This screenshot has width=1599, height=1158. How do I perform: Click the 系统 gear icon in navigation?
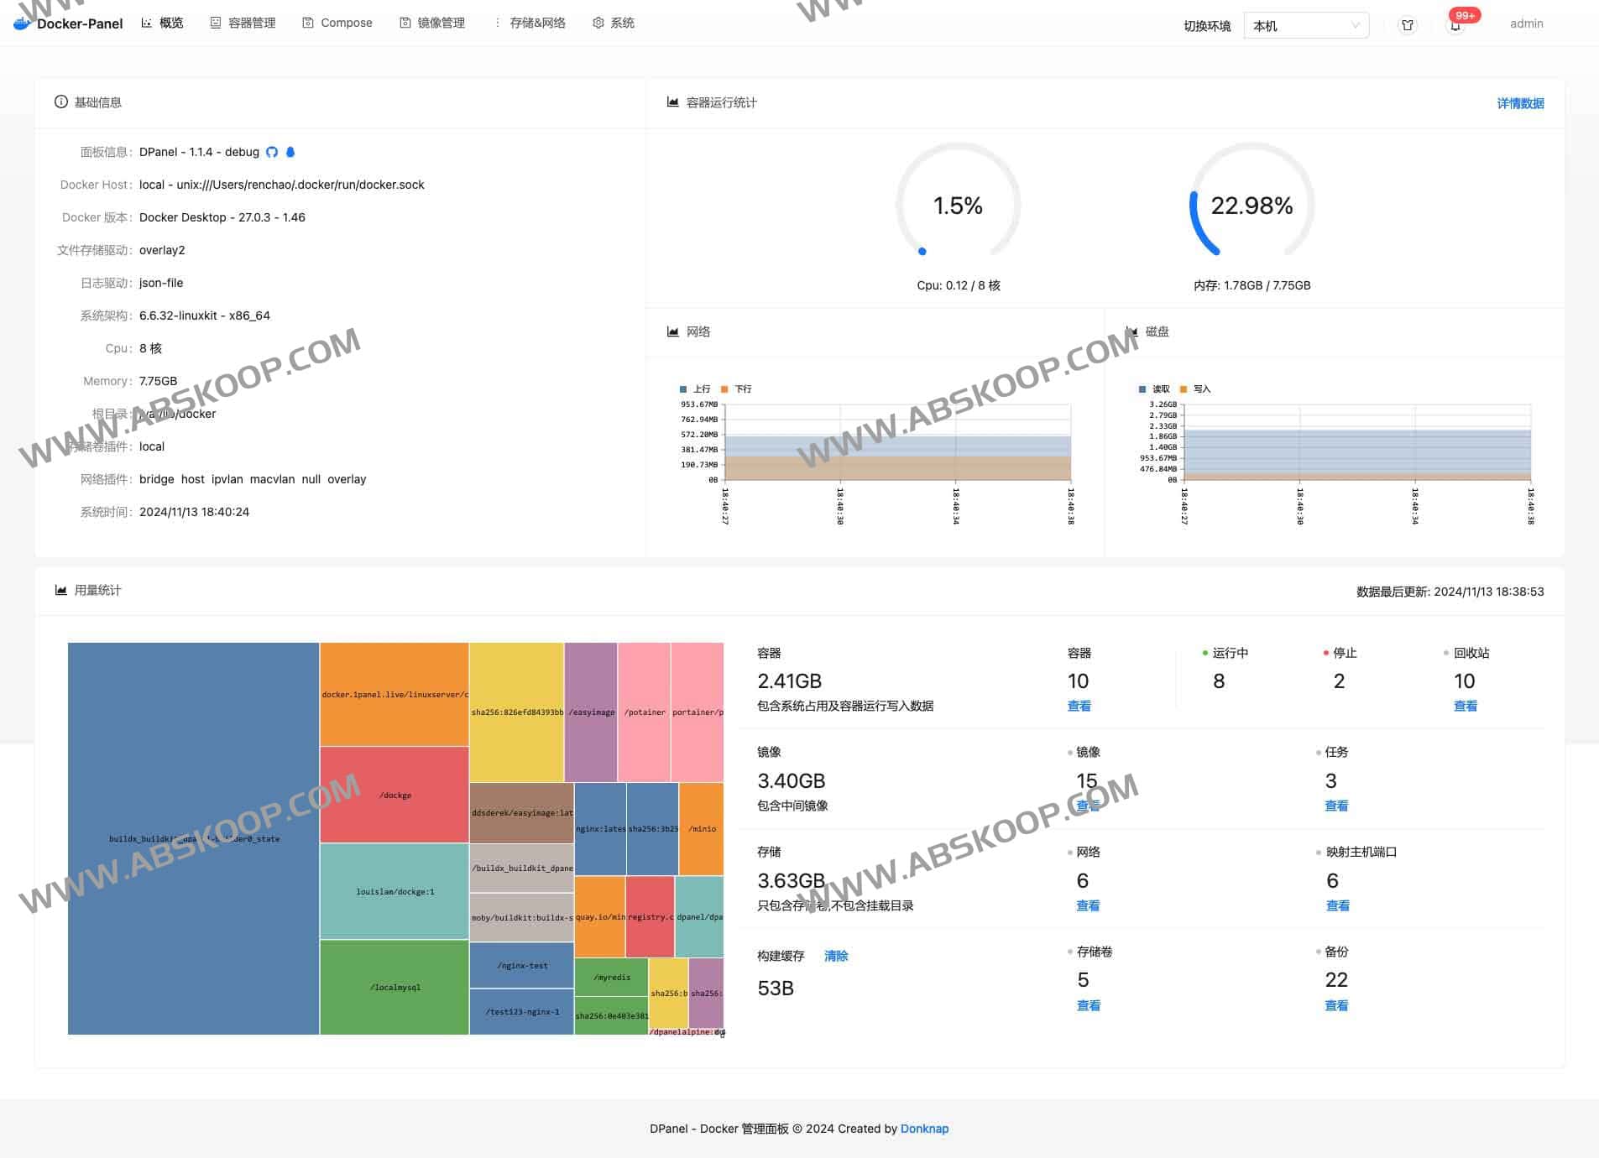click(x=598, y=23)
